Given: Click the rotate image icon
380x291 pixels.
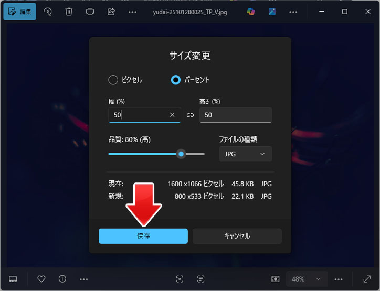Looking at the screenshot, I should [x=48, y=12].
